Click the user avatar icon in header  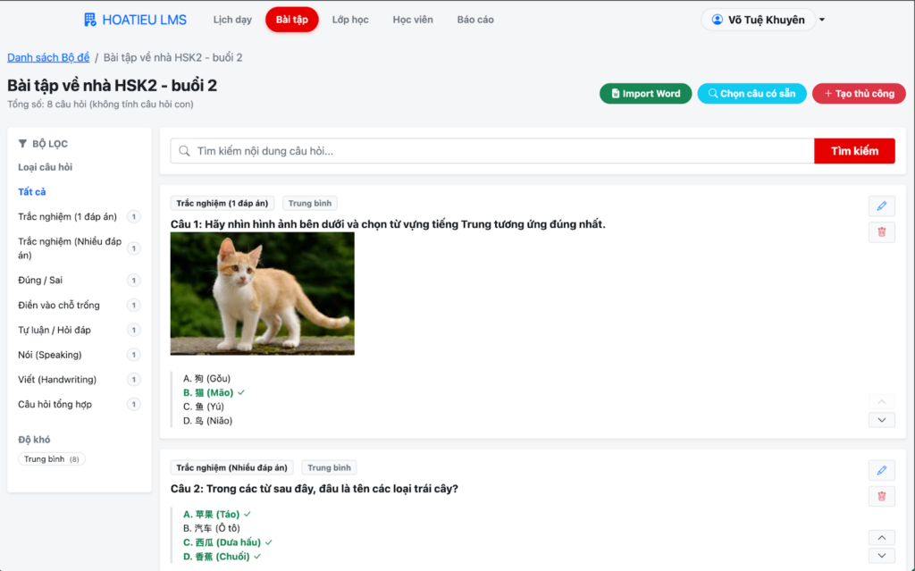pos(717,20)
